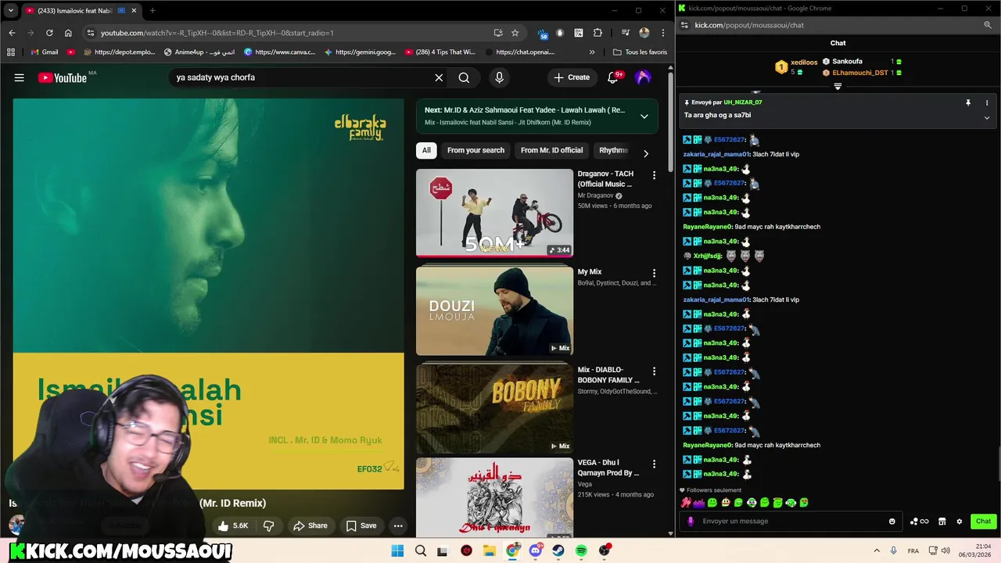
Task: Unpin the pinned Kick chat message
Action: [x=967, y=102]
